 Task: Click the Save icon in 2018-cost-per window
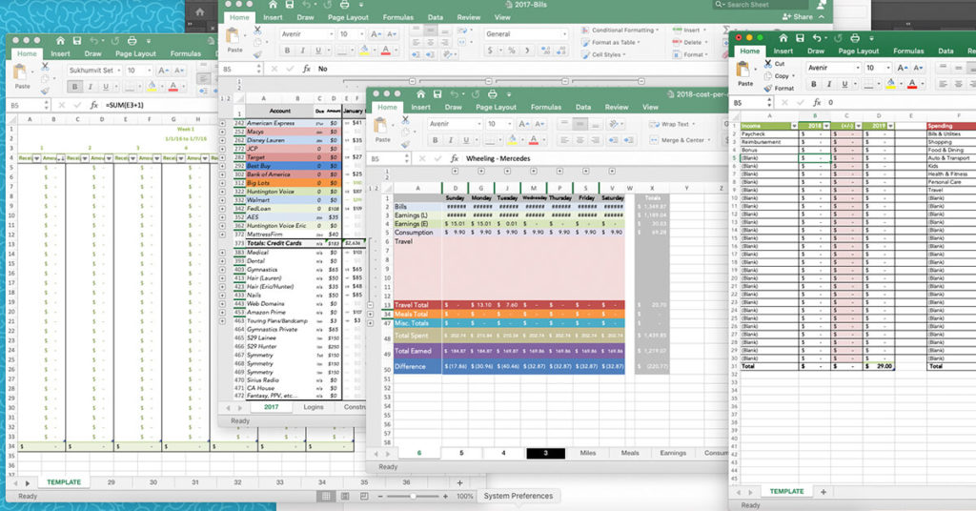click(437, 93)
